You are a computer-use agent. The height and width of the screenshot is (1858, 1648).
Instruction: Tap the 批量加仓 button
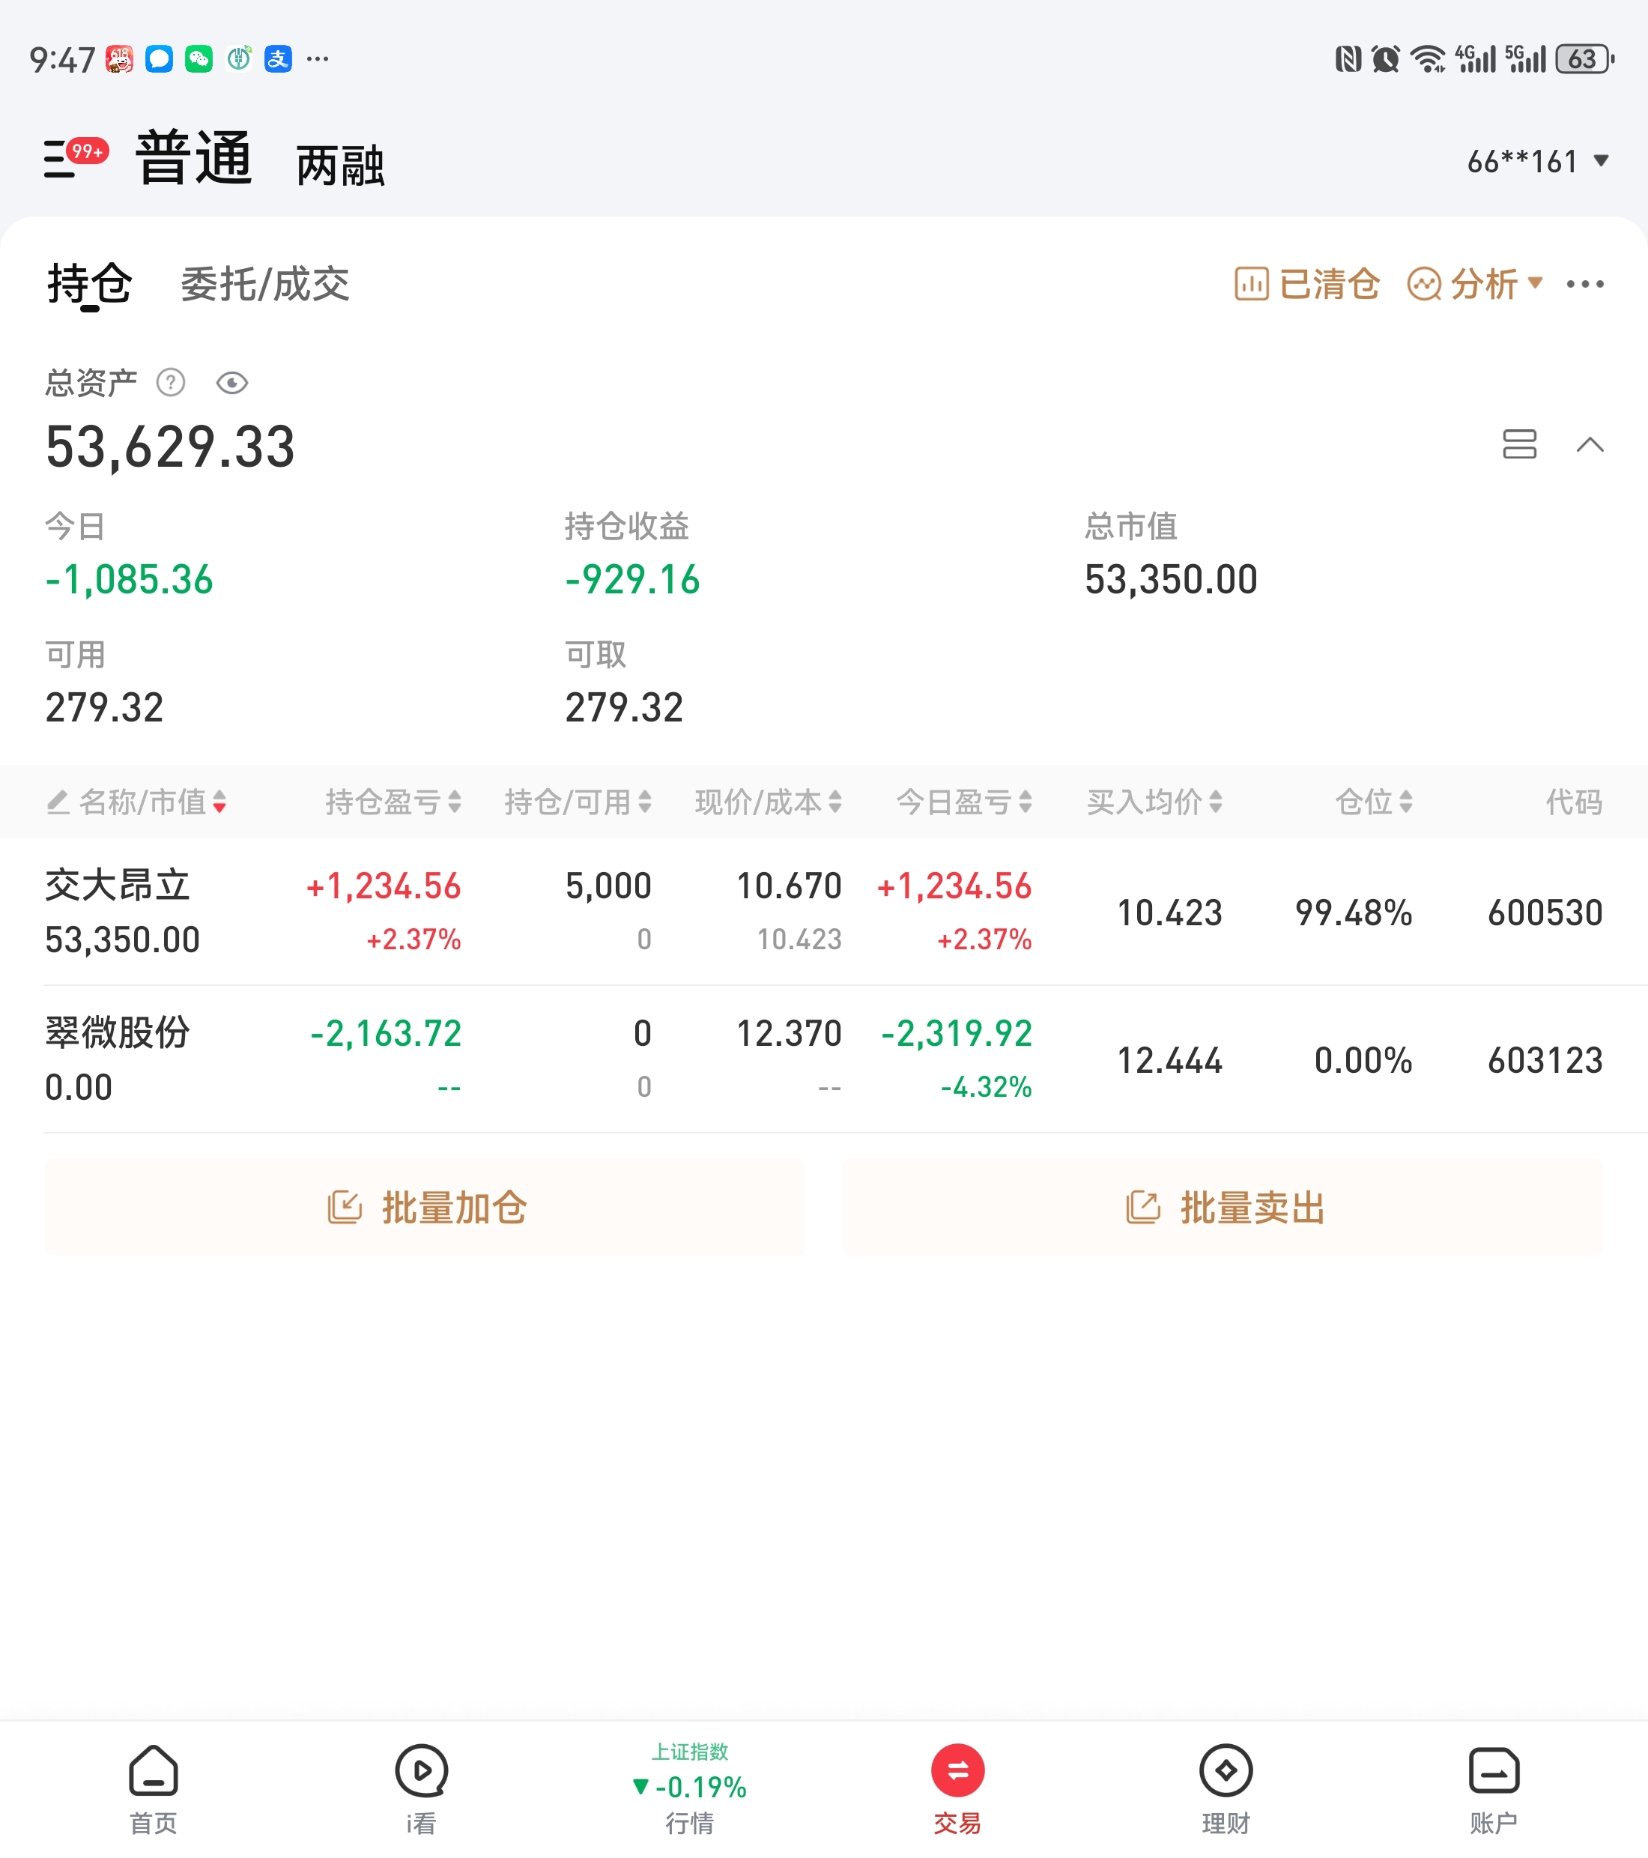[425, 1207]
